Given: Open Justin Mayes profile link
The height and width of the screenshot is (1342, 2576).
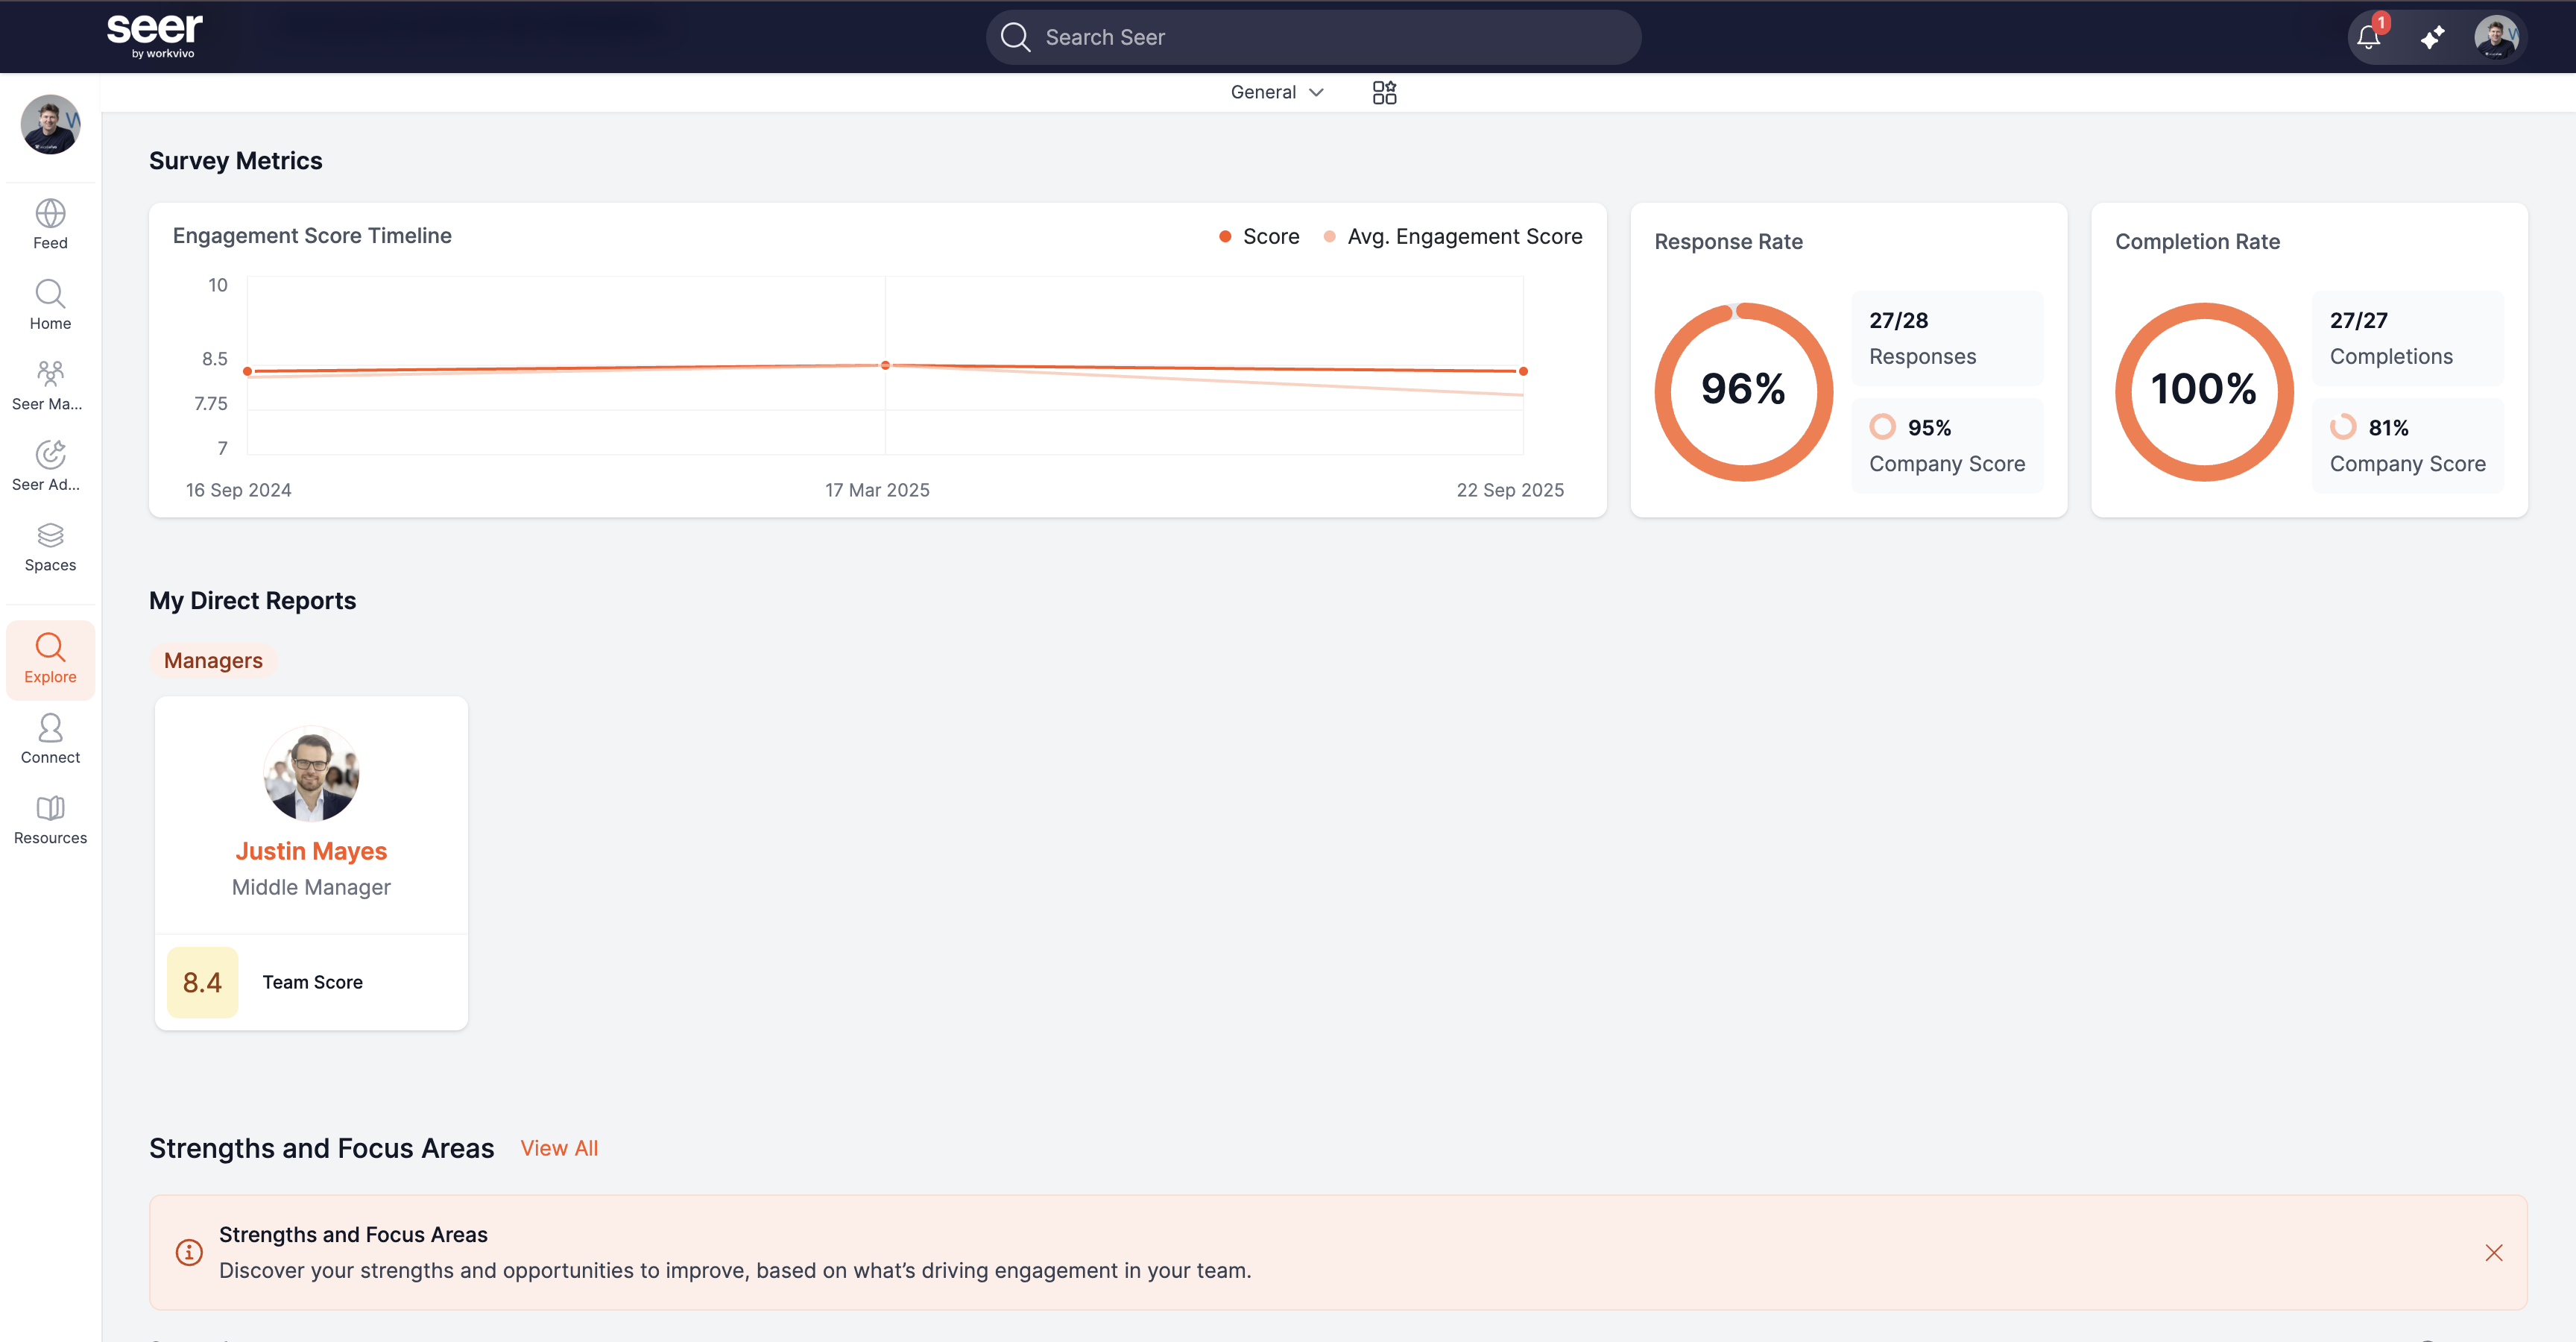Looking at the screenshot, I should [x=311, y=851].
